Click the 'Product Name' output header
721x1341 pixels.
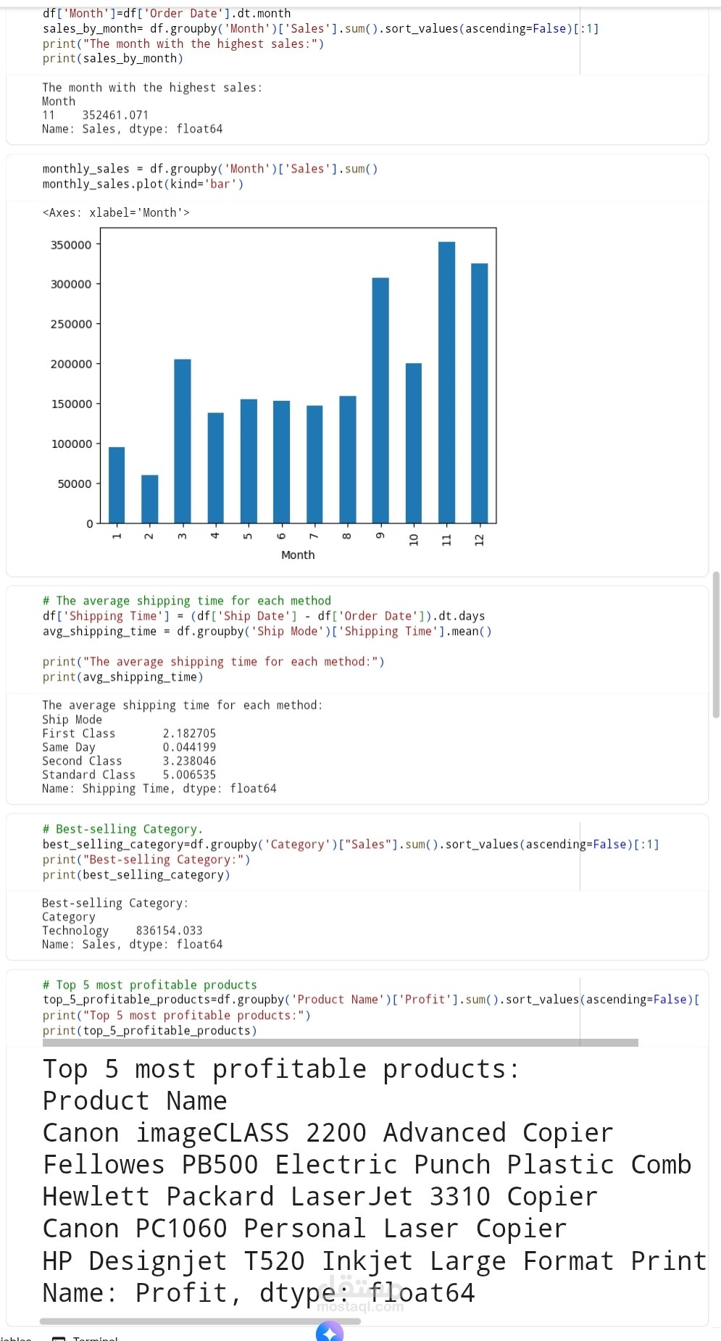coord(135,1101)
